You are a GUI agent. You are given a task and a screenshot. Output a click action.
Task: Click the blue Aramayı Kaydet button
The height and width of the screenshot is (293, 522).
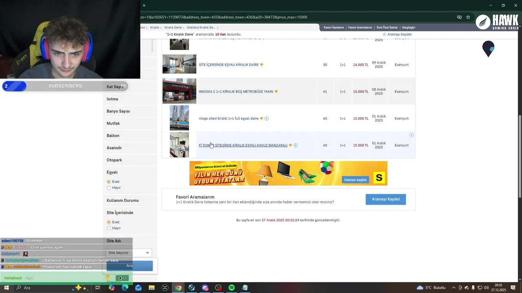click(x=385, y=199)
